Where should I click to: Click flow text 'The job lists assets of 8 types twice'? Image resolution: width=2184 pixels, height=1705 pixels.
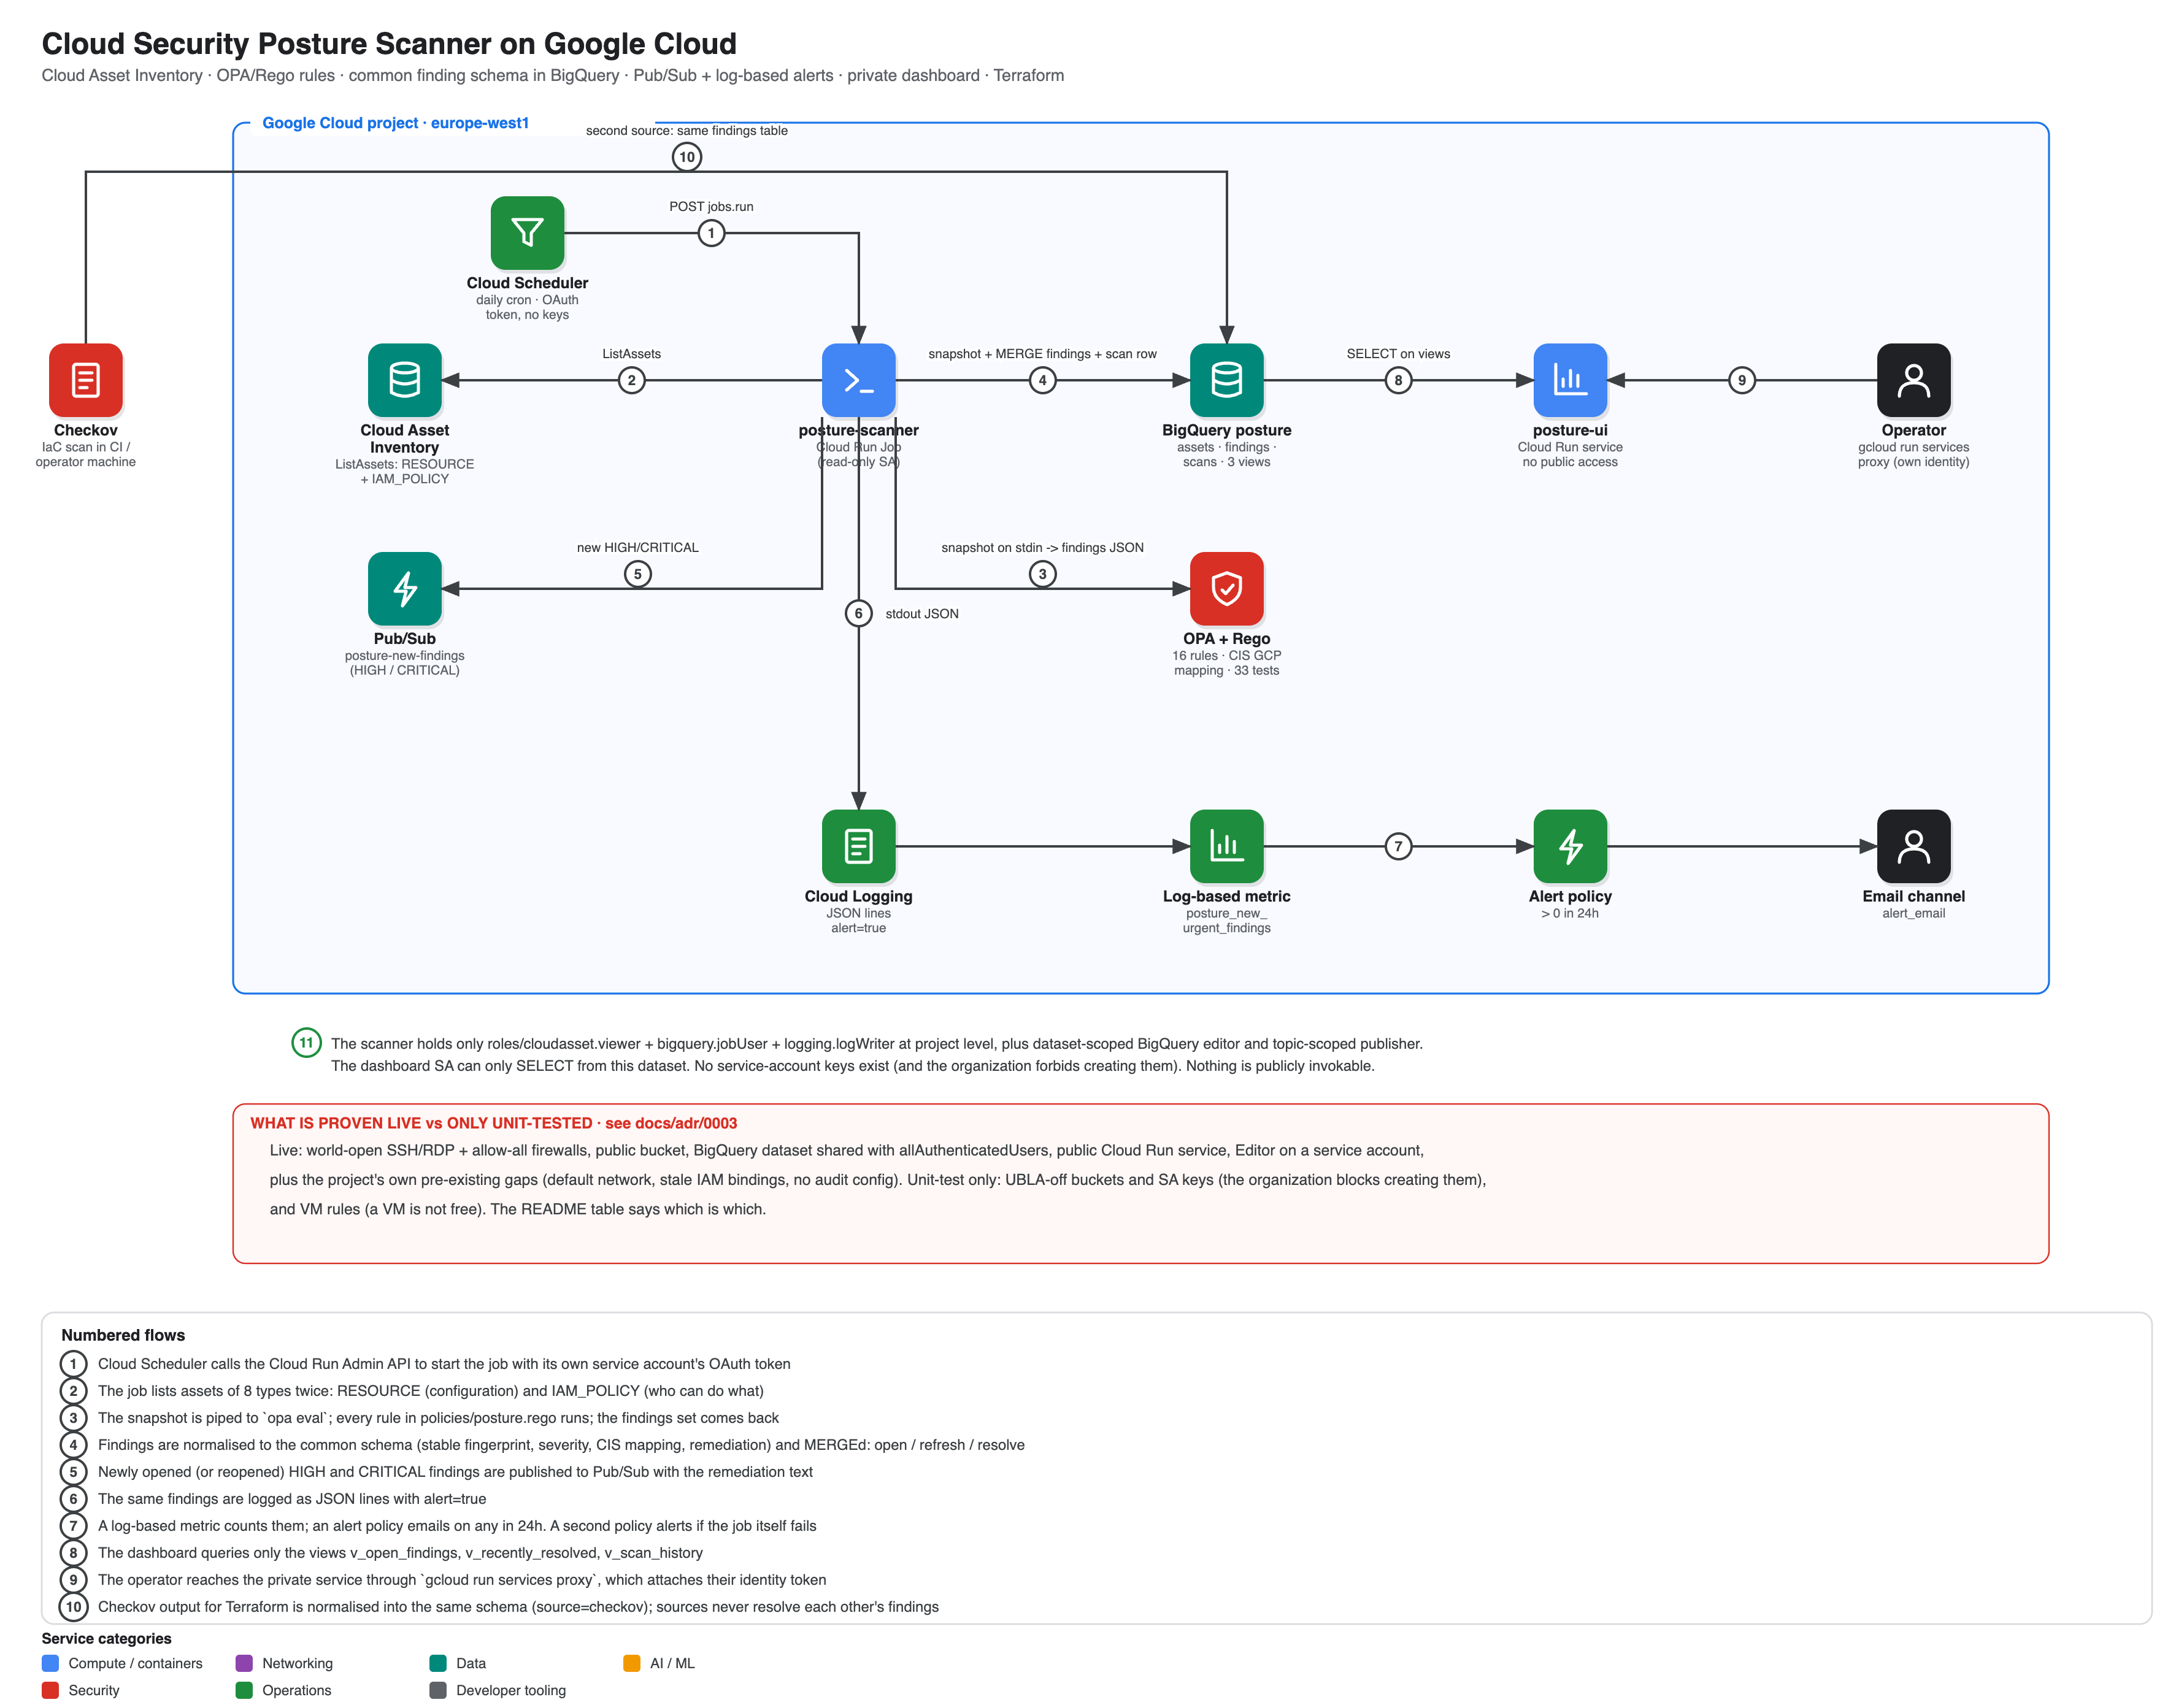click(431, 1391)
